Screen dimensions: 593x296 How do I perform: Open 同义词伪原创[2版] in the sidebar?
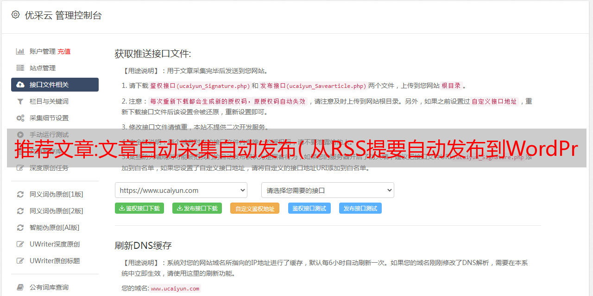56,211
